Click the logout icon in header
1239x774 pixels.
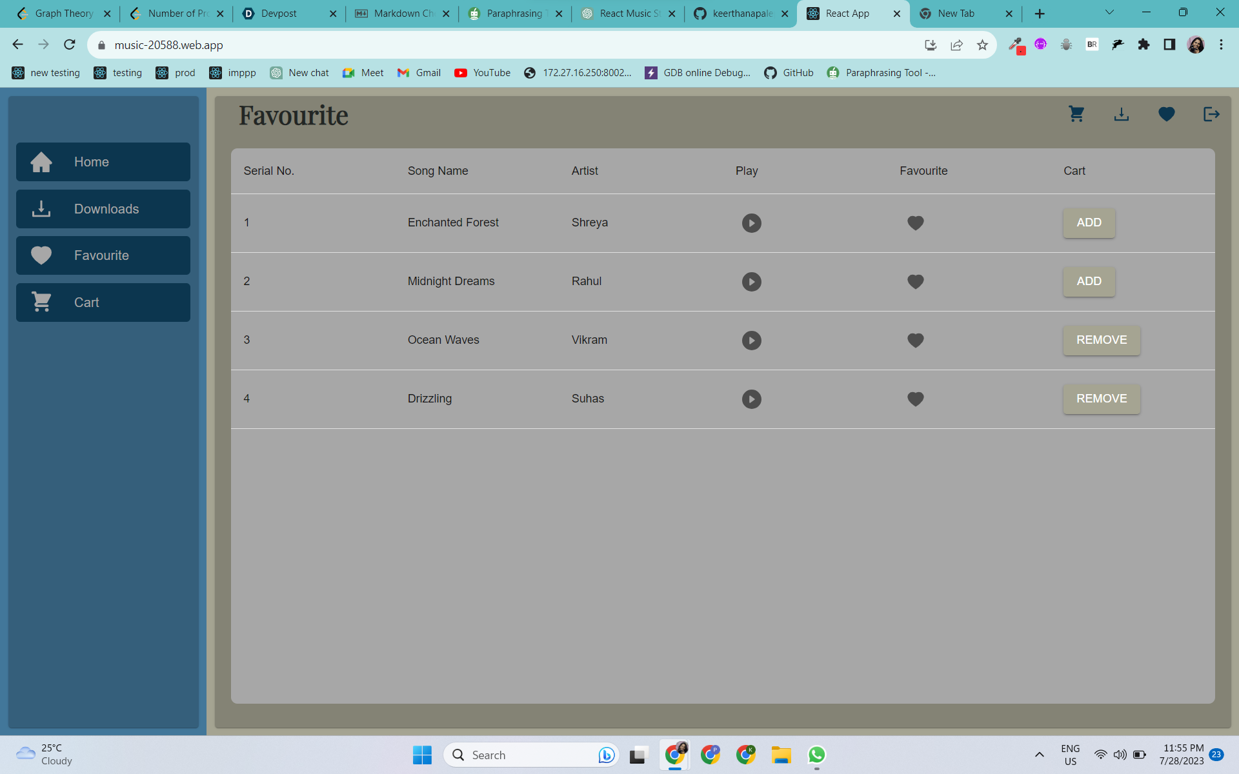click(x=1211, y=114)
